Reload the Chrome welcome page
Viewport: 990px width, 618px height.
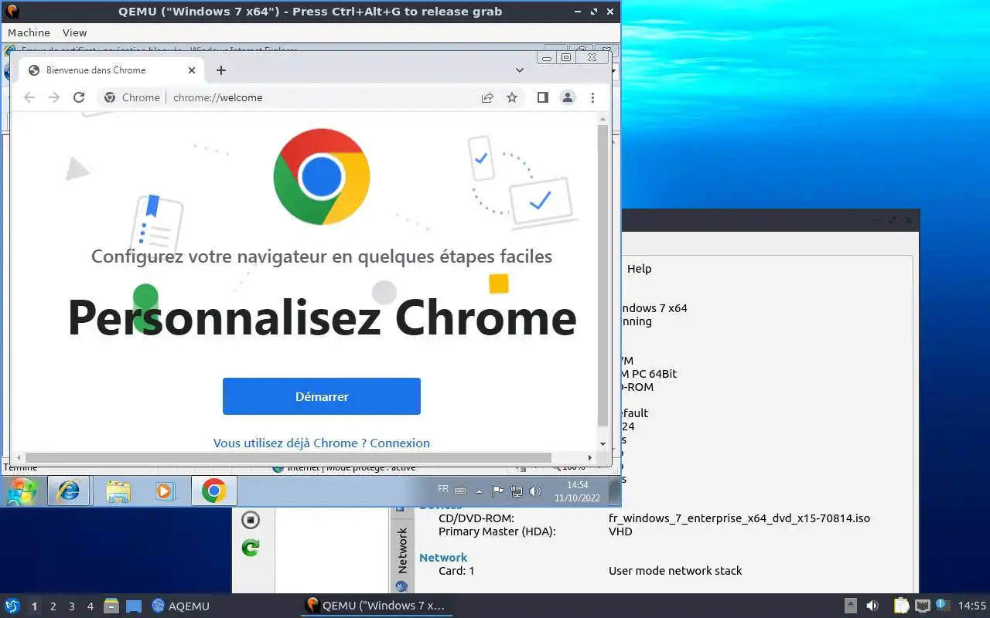coord(79,97)
